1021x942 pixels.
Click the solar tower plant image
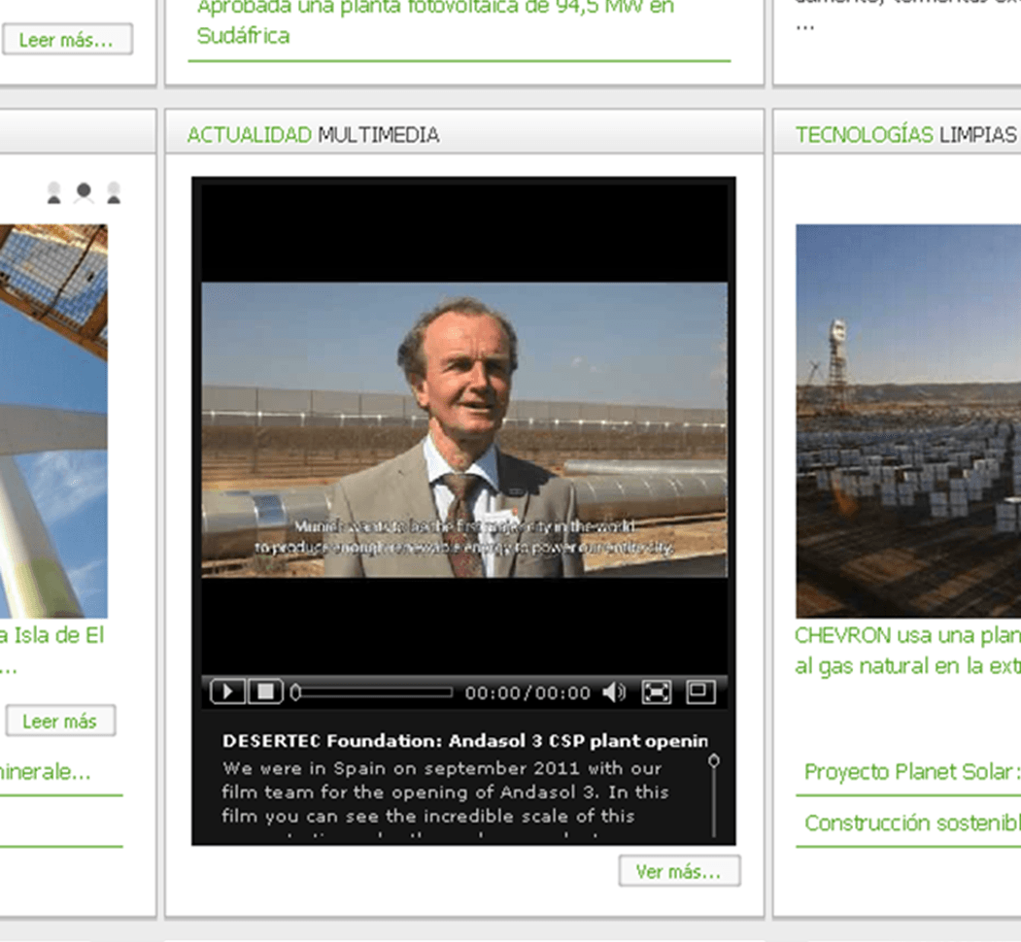tap(908, 421)
